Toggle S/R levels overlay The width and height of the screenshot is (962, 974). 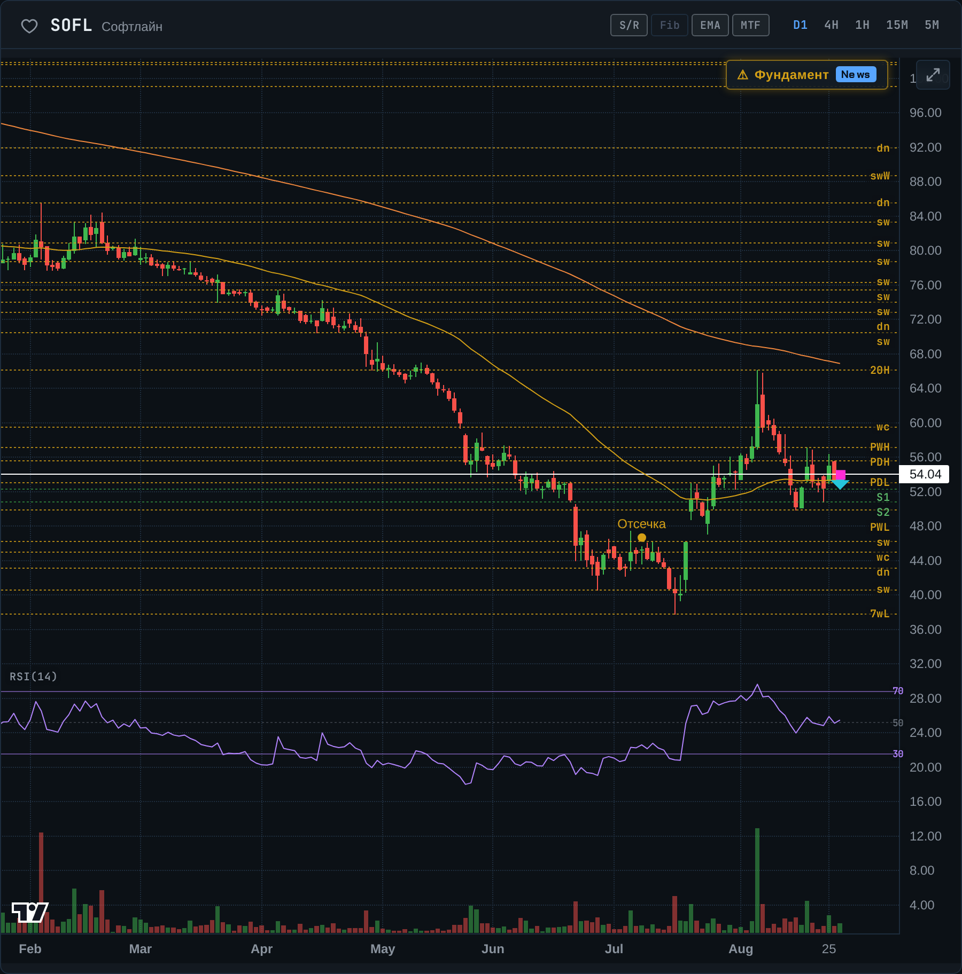coord(629,25)
